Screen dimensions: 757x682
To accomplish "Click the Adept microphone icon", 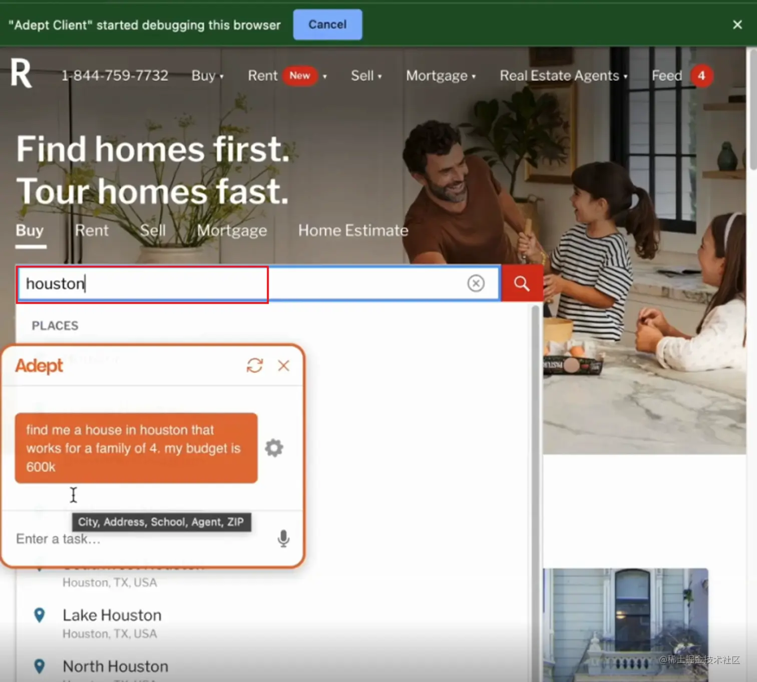I will click(x=283, y=538).
